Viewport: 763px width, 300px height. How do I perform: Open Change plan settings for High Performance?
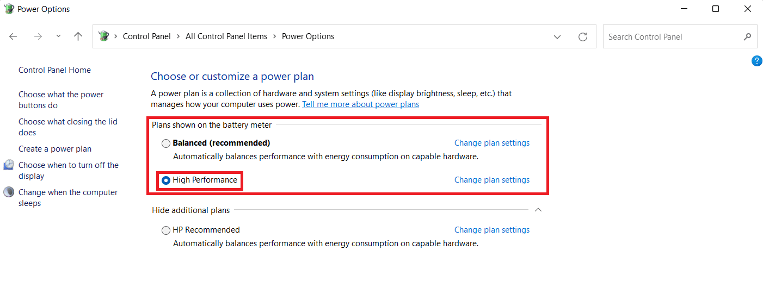[x=491, y=180]
